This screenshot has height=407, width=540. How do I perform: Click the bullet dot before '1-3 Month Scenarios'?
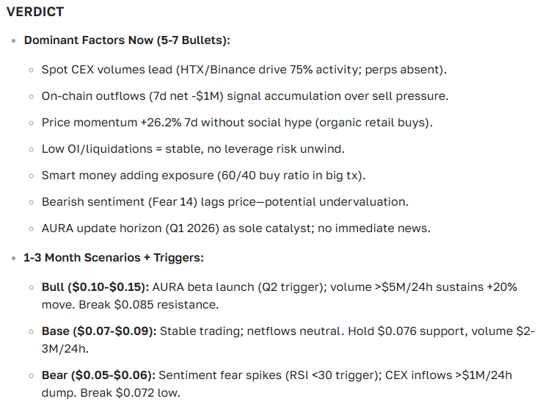[x=15, y=259]
